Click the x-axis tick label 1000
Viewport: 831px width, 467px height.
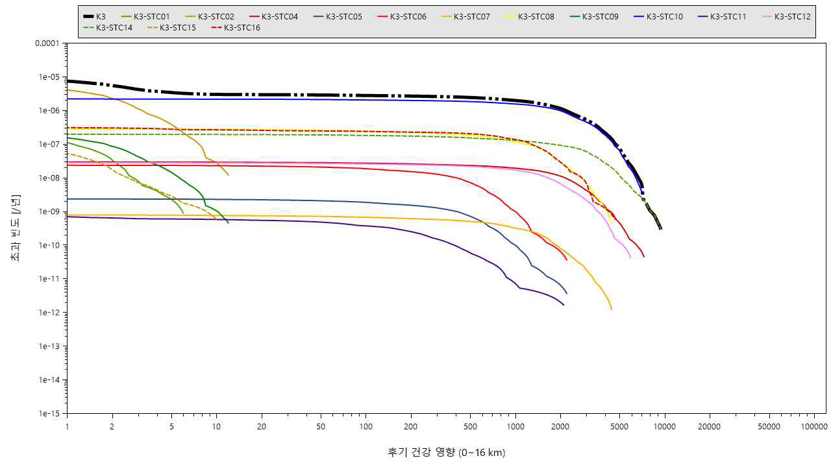point(515,426)
